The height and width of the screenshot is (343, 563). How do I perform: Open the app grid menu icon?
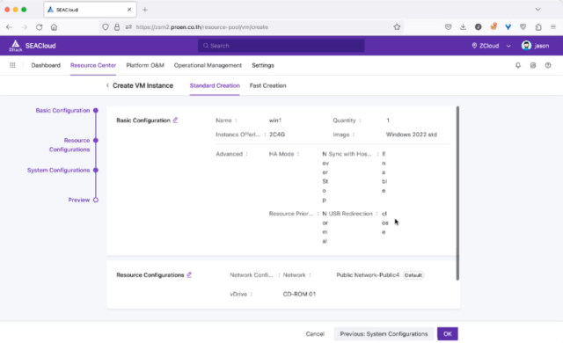pos(12,65)
